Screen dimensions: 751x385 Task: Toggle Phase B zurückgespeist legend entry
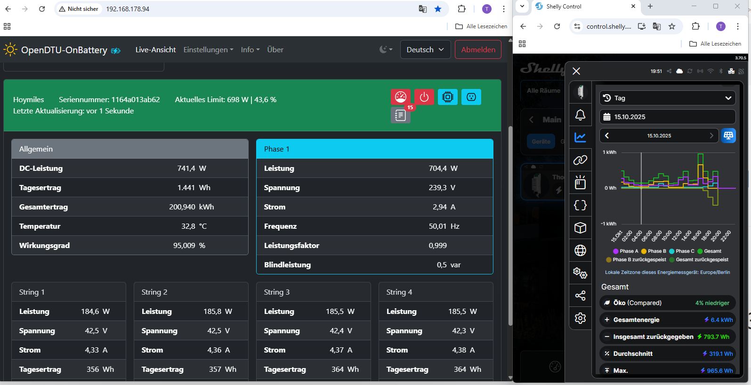click(x=636, y=260)
